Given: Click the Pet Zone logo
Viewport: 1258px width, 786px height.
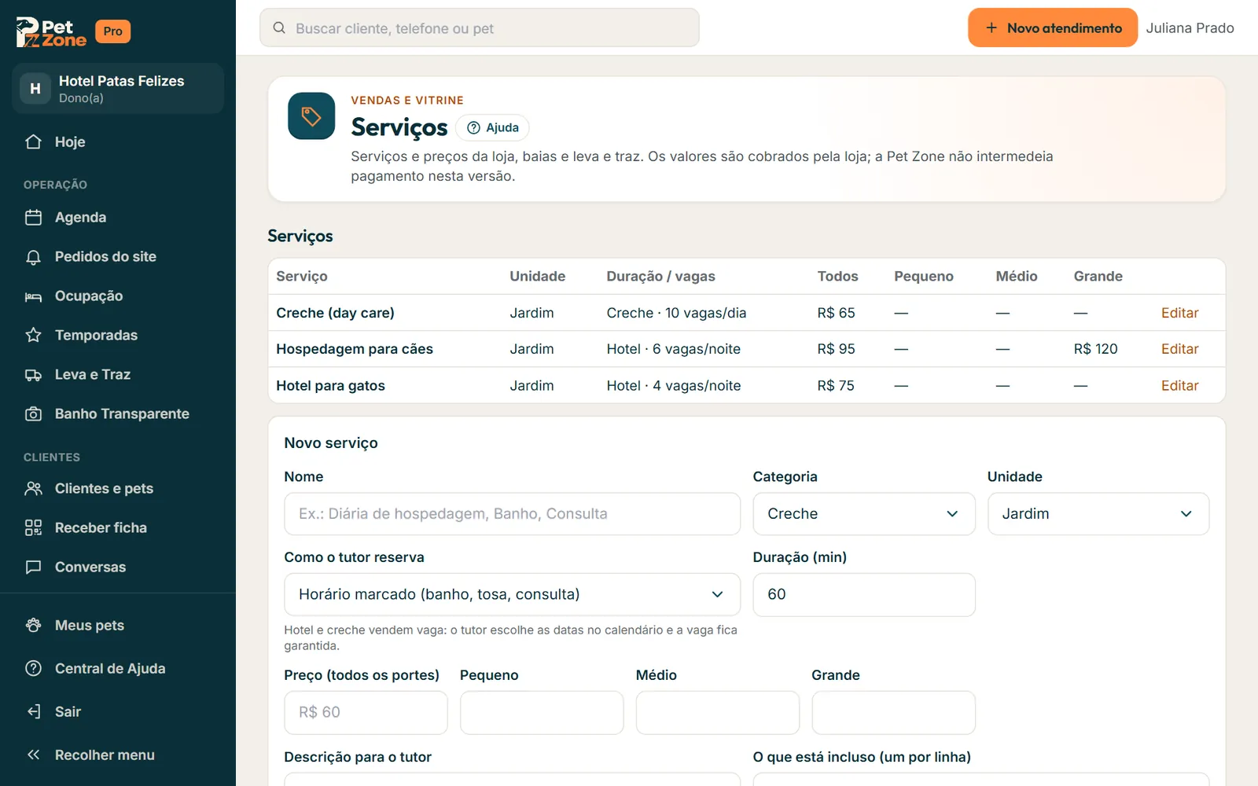Looking at the screenshot, I should click(51, 31).
